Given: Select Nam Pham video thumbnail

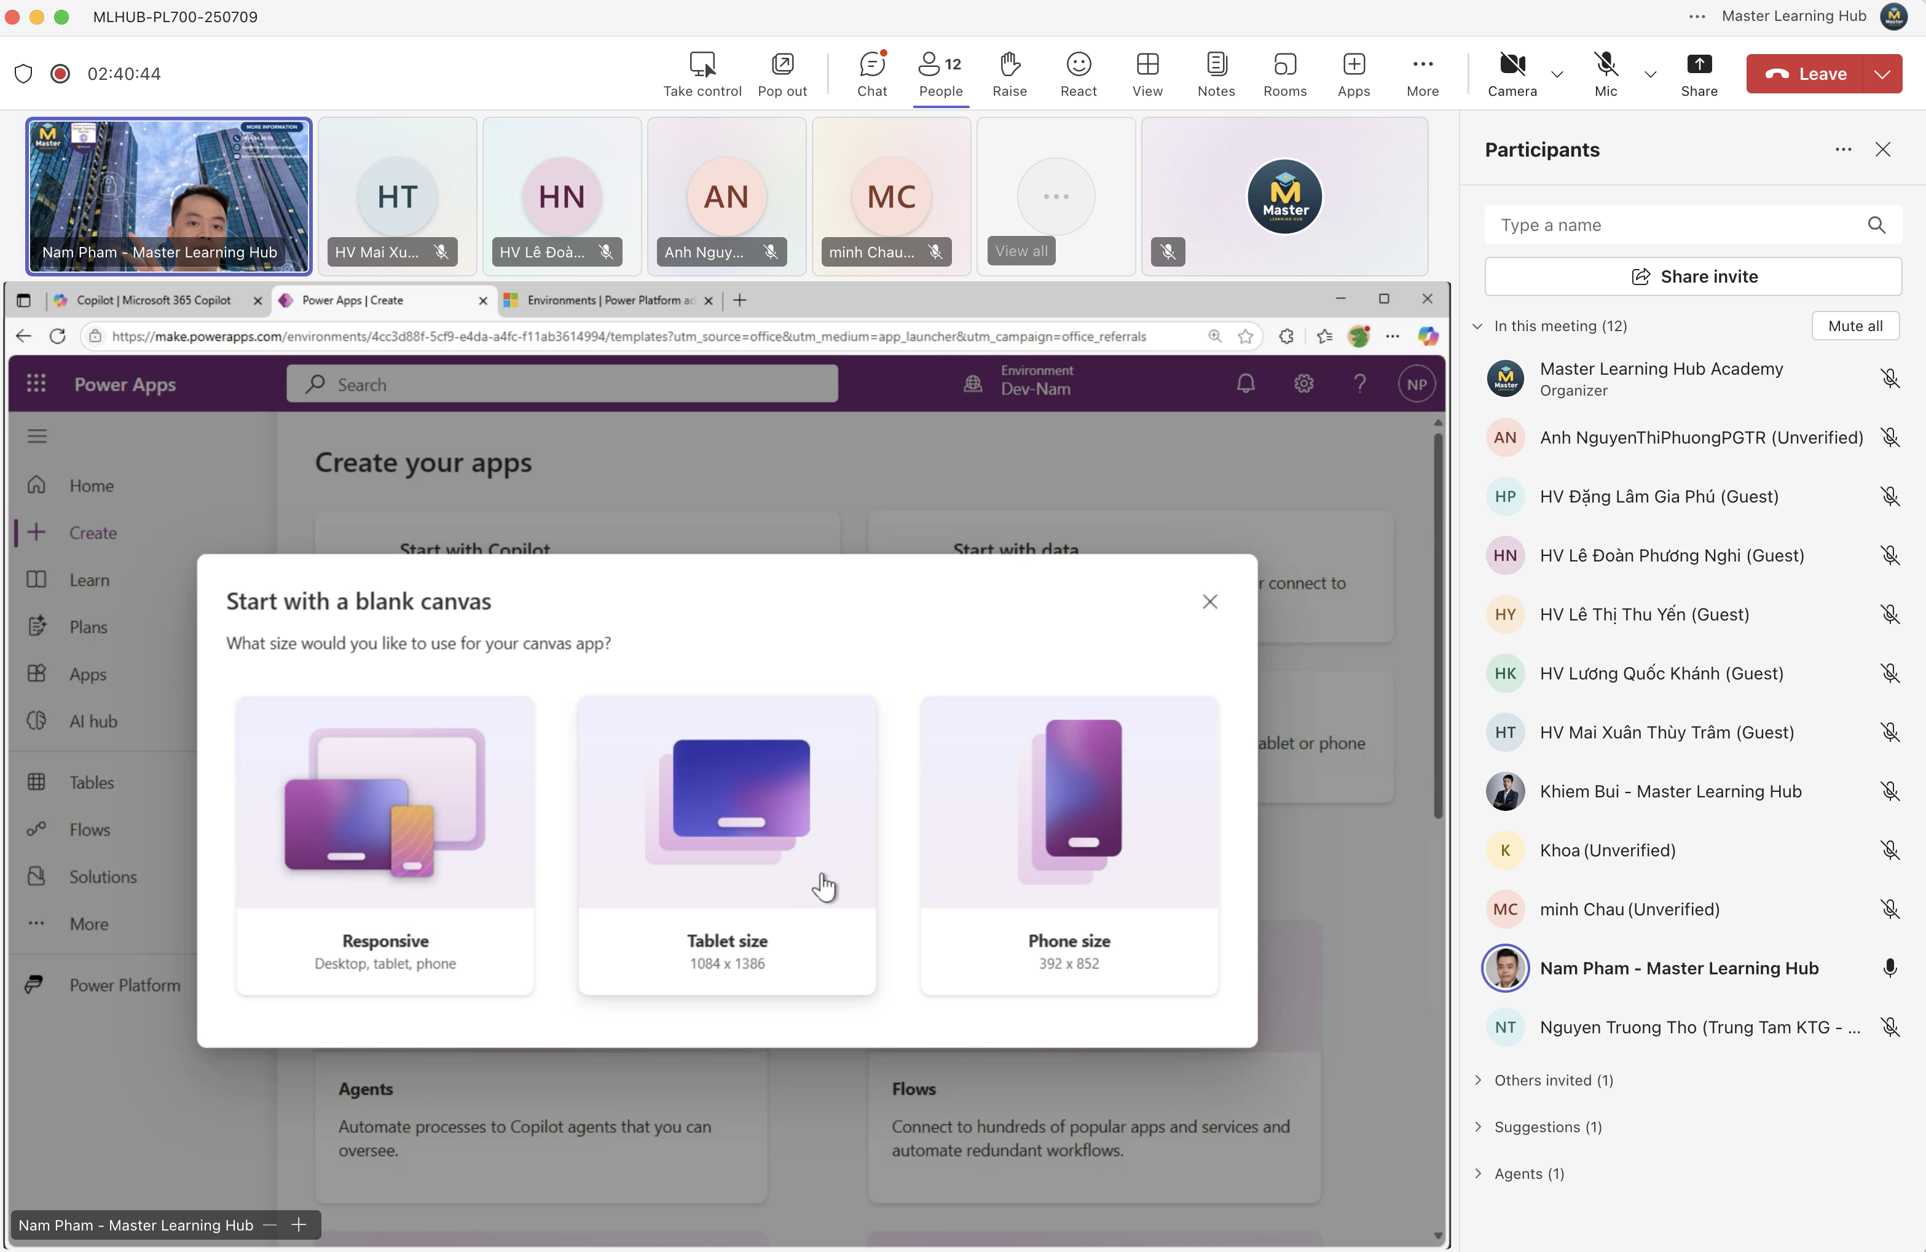Looking at the screenshot, I should [168, 197].
